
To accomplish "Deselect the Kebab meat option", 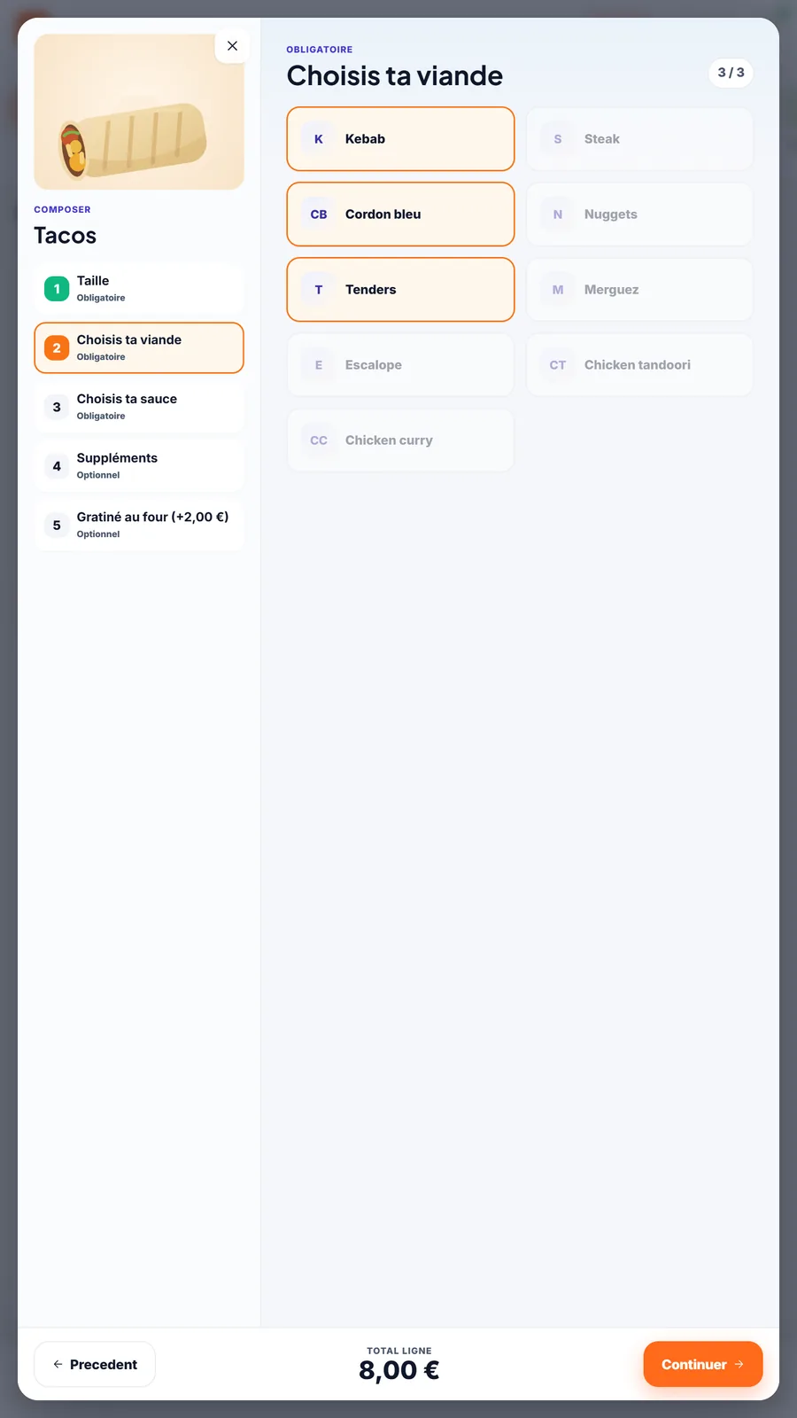I will pyautogui.click(x=400, y=139).
